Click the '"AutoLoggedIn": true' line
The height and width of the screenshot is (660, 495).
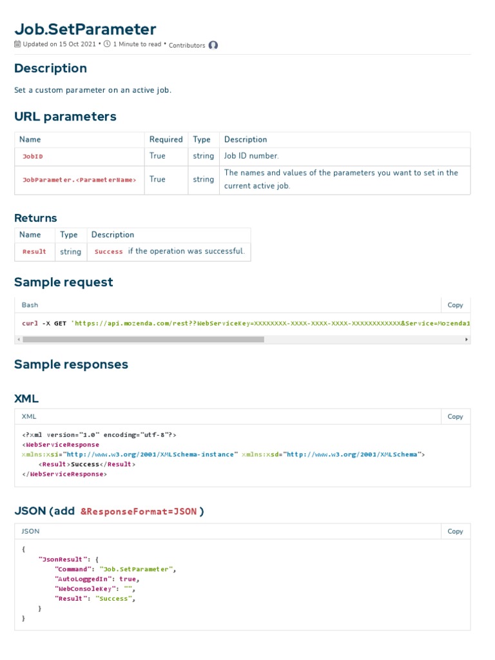[x=97, y=579]
